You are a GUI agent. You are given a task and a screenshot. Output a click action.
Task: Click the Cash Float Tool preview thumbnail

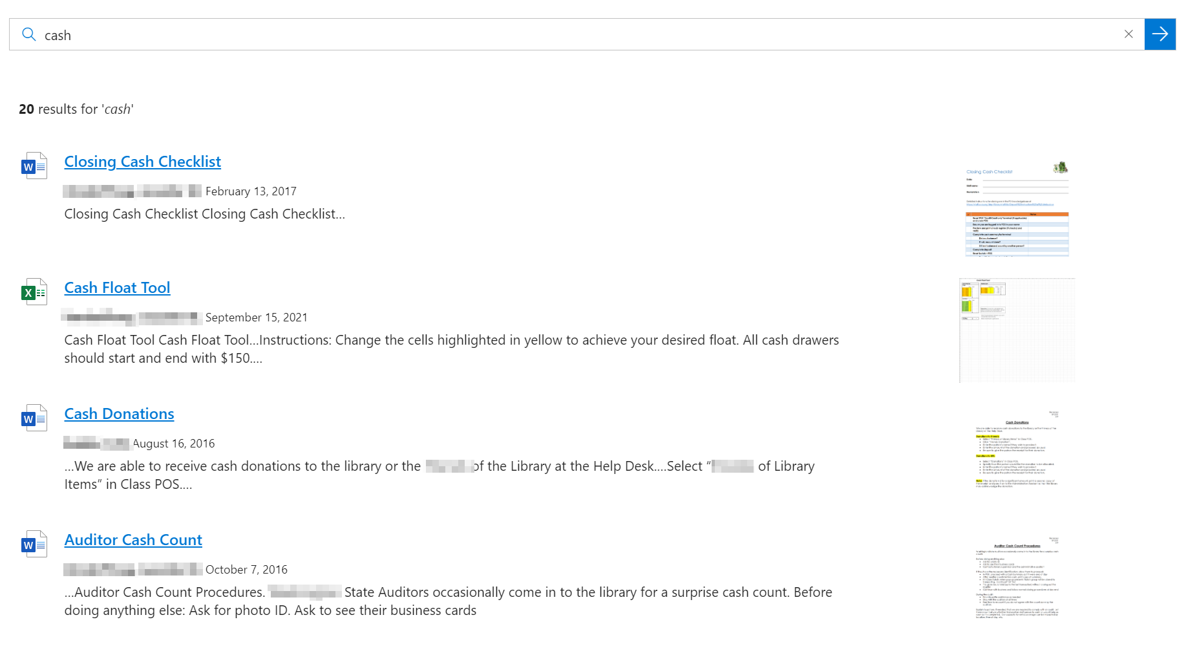(x=1017, y=330)
